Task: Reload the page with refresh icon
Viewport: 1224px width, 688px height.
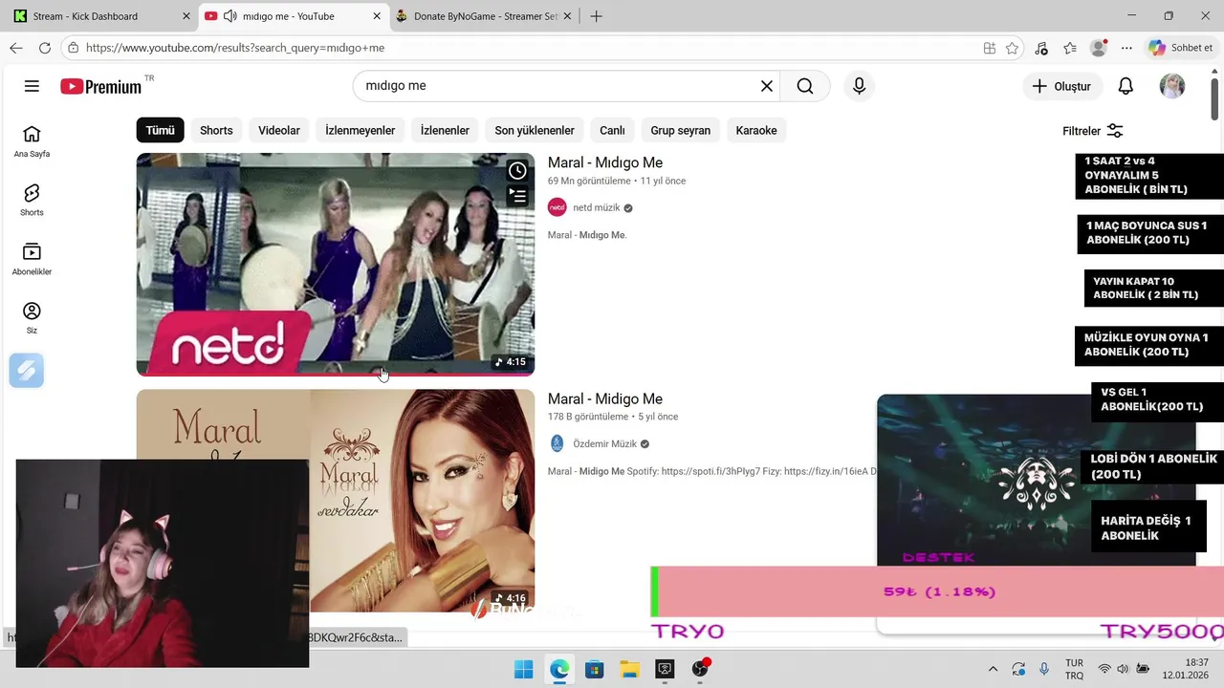Action: [x=44, y=48]
